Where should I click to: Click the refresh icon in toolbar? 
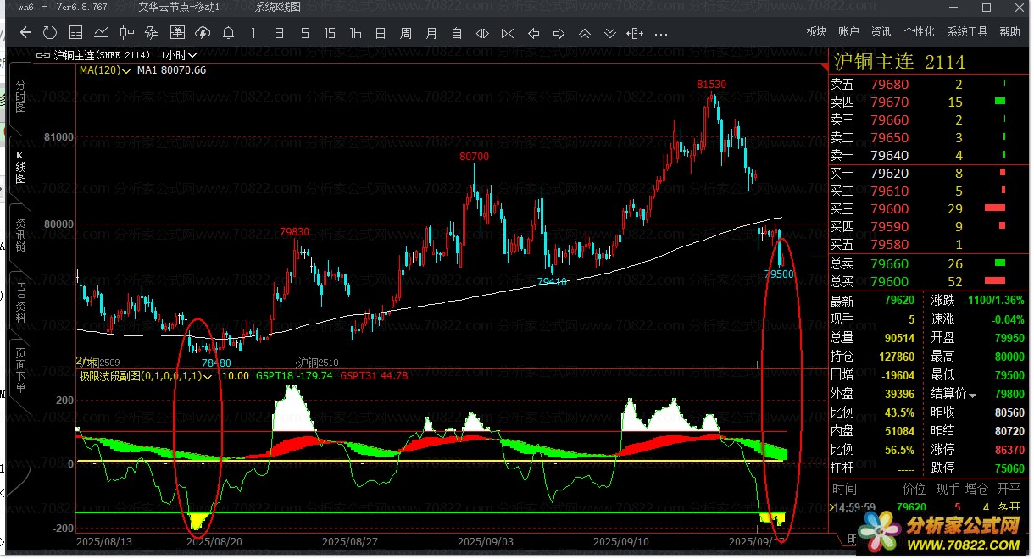point(50,33)
